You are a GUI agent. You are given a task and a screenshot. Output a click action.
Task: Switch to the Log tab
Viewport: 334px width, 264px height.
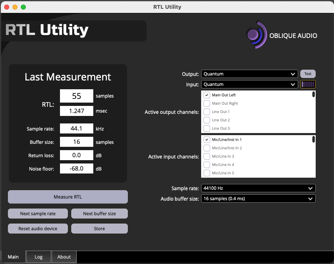[39, 257]
